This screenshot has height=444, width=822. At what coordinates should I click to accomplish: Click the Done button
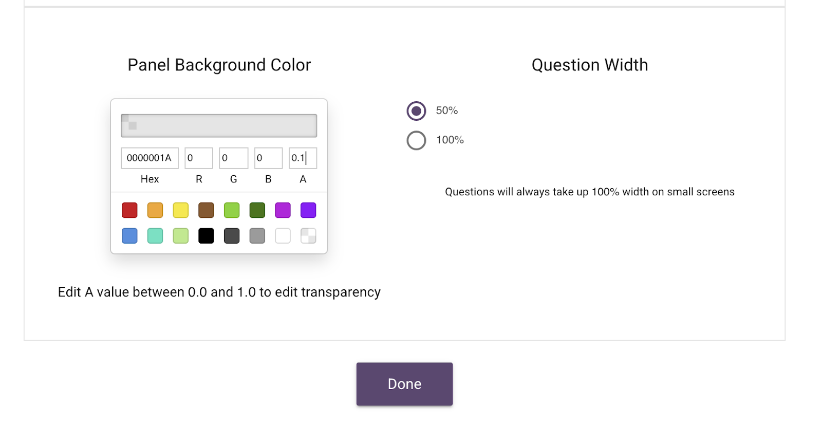404,384
